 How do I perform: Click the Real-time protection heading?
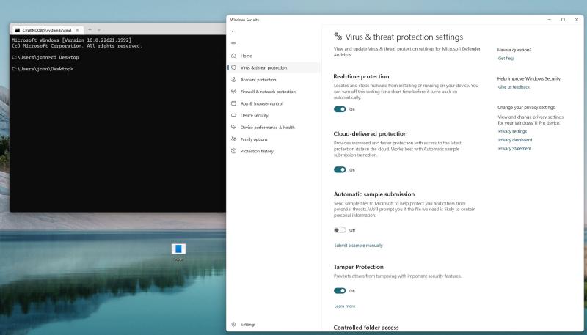(x=361, y=76)
